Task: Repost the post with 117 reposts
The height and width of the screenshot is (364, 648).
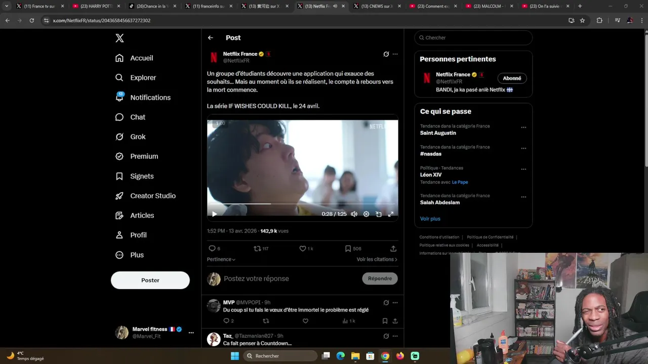Action: [x=261, y=249]
